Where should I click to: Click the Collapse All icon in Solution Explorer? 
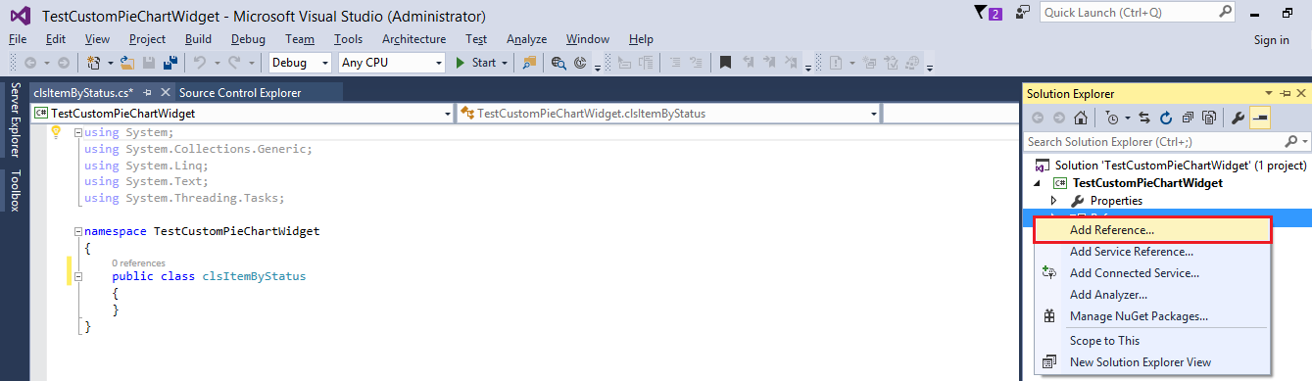coord(1188,119)
